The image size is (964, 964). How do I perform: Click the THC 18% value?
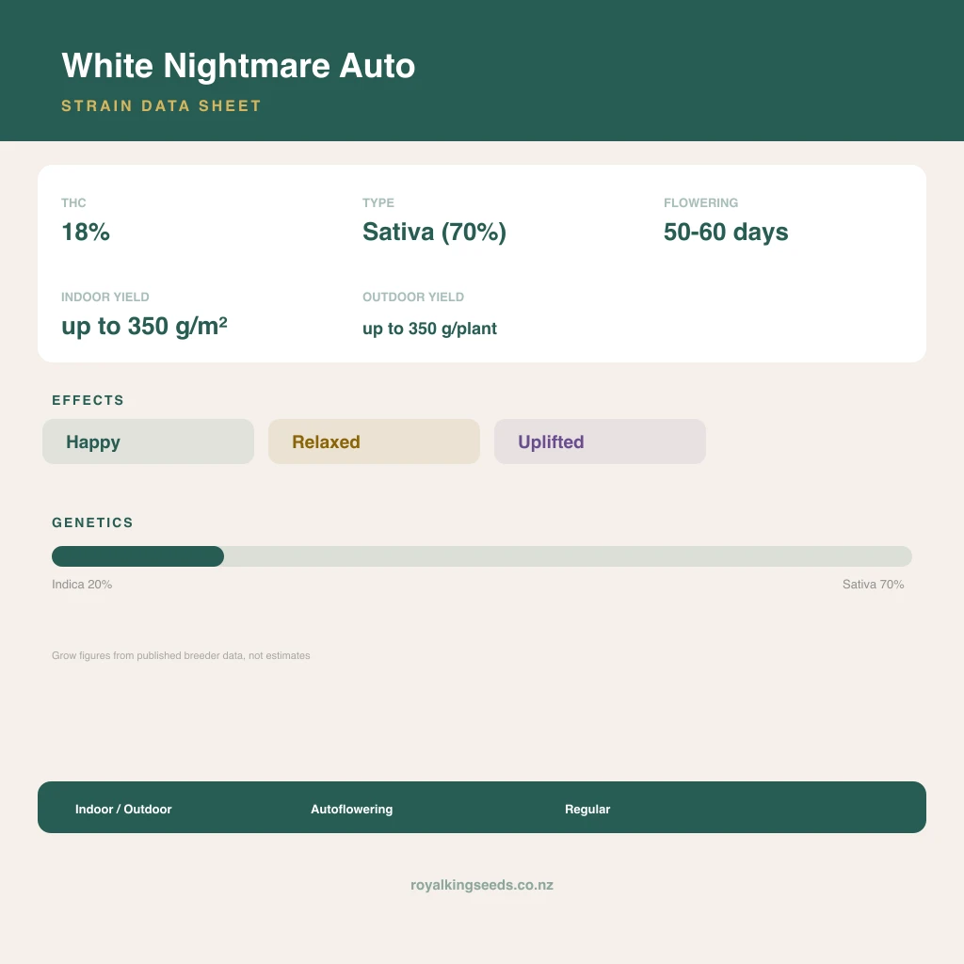(x=86, y=232)
